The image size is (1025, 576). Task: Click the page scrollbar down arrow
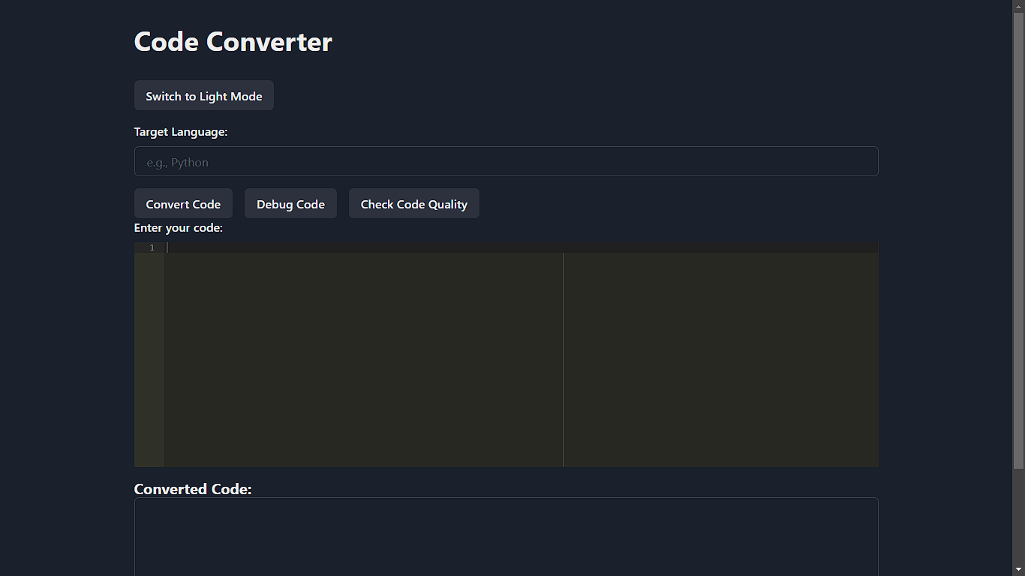pos(1018,570)
